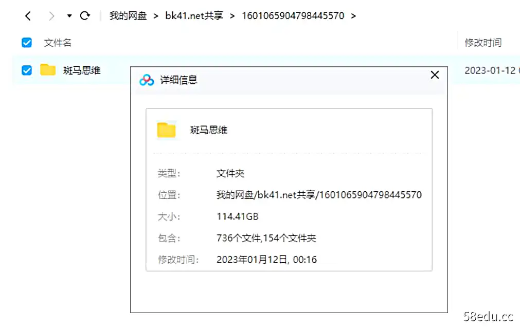Refresh the folder listing
Viewport: 520px width, 328px height.
[x=85, y=15]
